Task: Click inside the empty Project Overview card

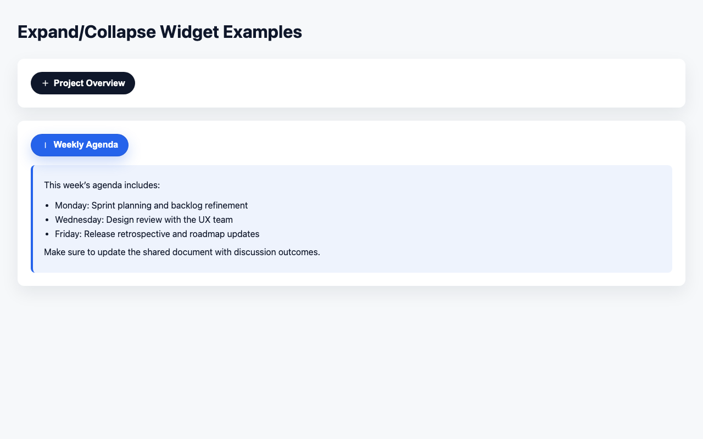Action: click(x=384, y=83)
